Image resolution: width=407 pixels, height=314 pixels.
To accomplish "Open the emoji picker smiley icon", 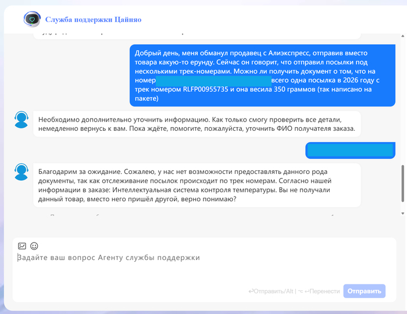I will [x=34, y=246].
